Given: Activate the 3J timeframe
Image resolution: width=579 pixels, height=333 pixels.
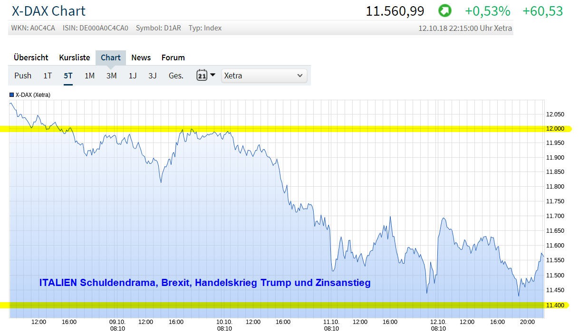Looking at the screenshot, I should pyautogui.click(x=152, y=75).
